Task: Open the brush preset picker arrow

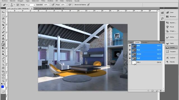Action: pos(14,5)
